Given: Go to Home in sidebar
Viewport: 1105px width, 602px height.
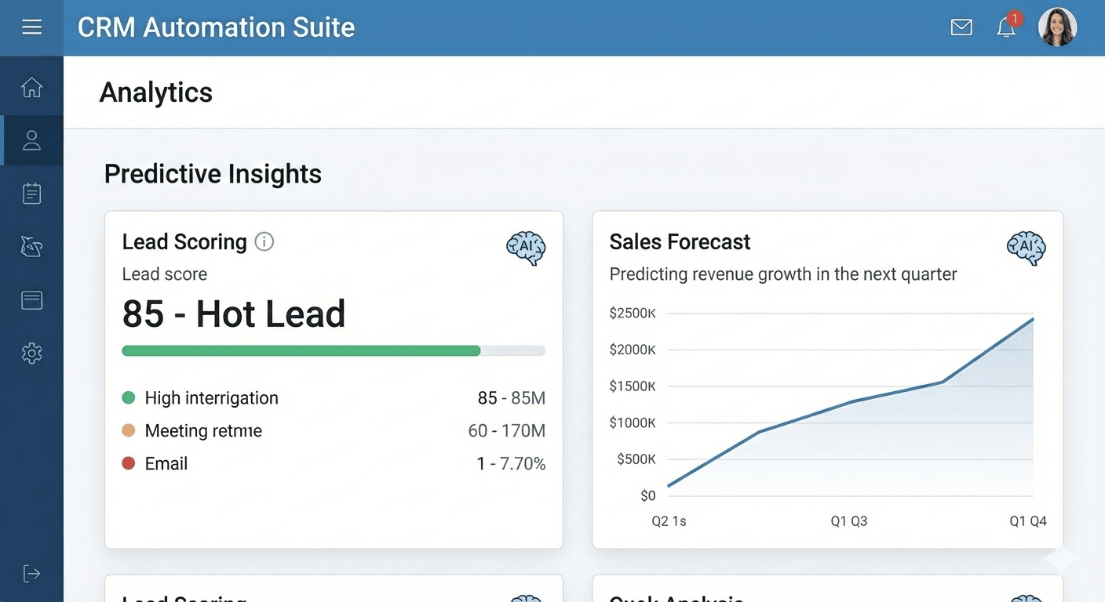Looking at the screenshot, I should [x=31, y=87].
